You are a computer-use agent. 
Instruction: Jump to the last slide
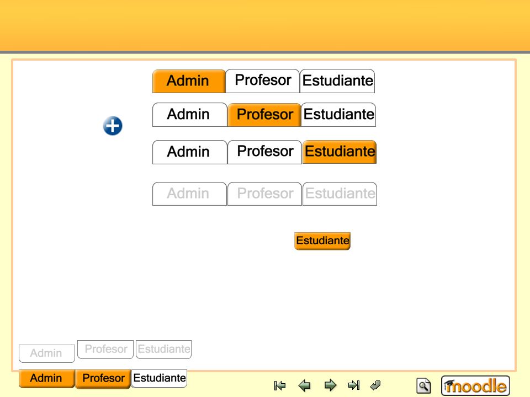[x=354, y=385]
